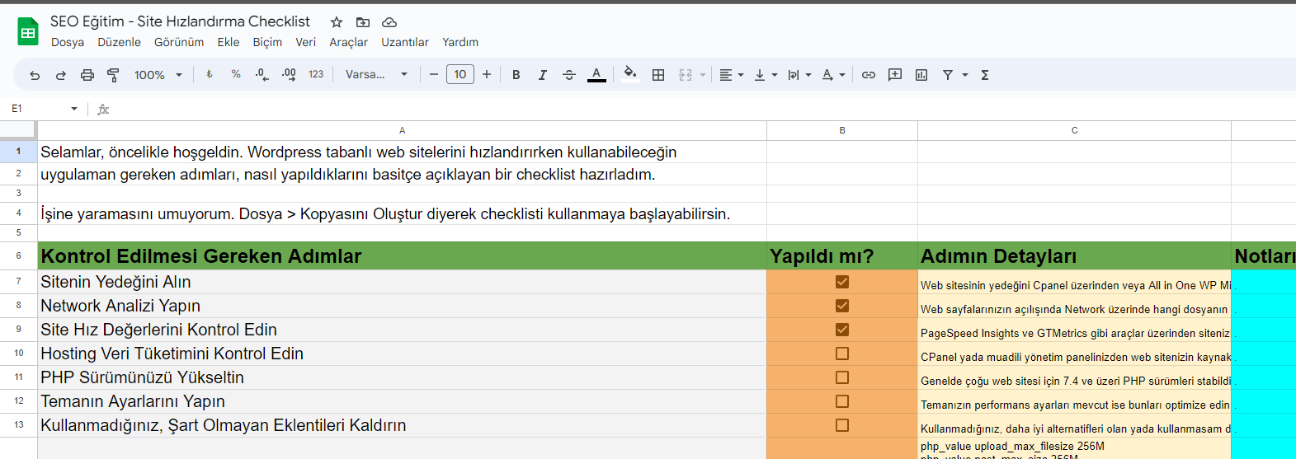Undo the last action

coord(35,75)
